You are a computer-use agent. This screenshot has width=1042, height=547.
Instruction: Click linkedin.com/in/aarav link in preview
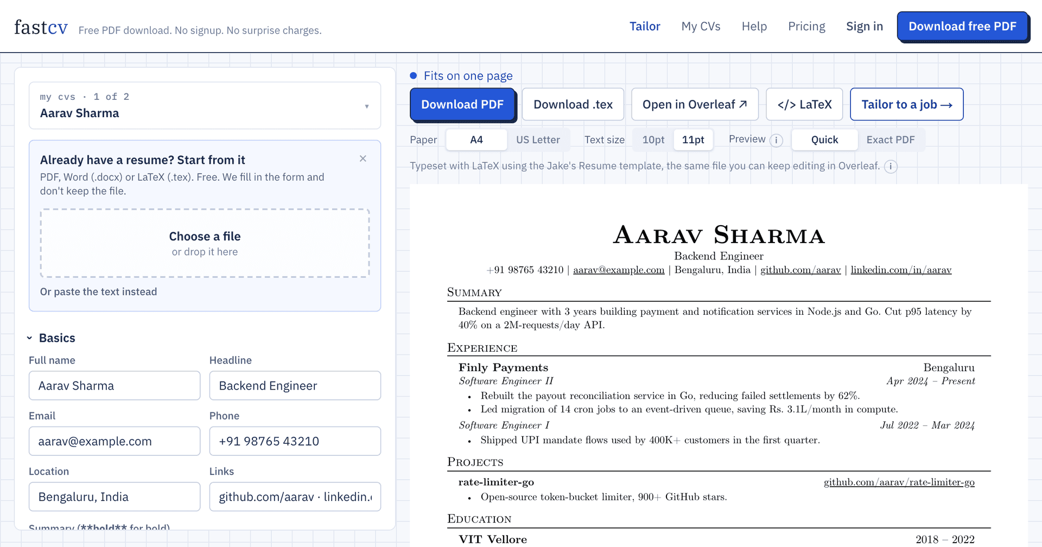pyautogui.click(x=901, y=270)
